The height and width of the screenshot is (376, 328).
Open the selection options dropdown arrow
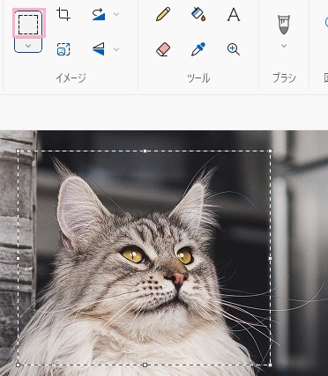[x=28, y=46]
